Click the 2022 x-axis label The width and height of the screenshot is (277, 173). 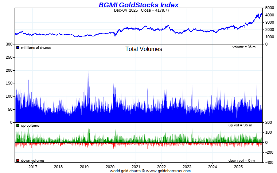click(161, 167)
